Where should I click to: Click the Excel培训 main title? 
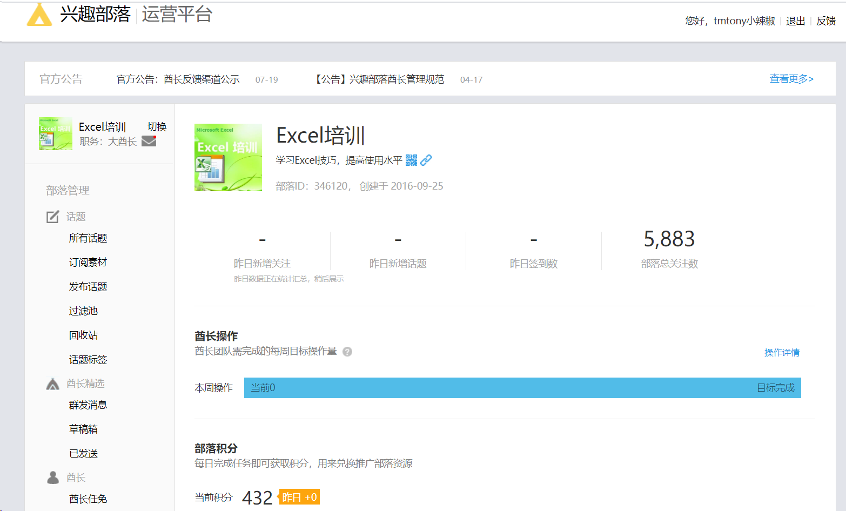click(321, 135)
